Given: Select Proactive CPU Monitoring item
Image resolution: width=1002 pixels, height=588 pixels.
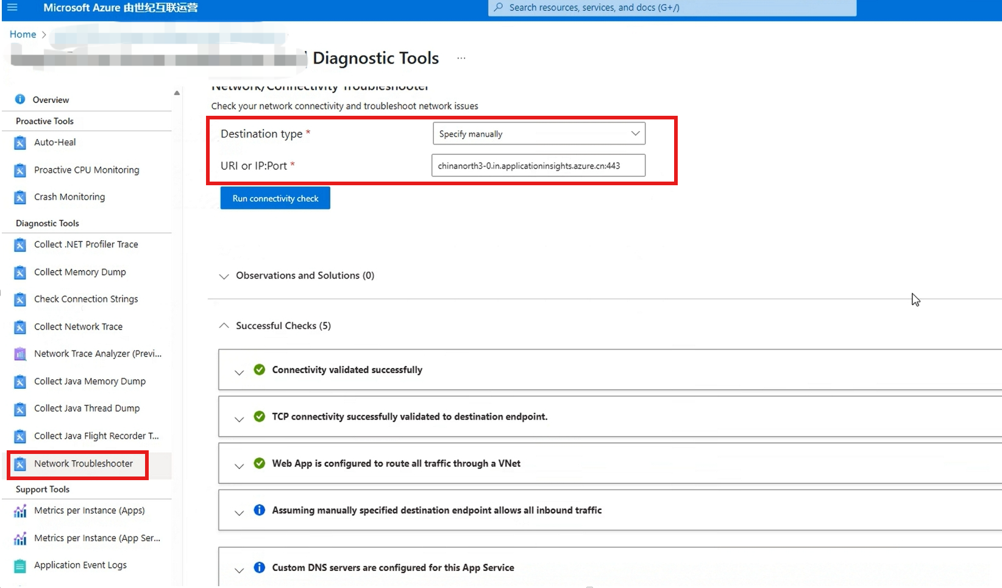Looking at the screenshot, I should pos(87,170).
